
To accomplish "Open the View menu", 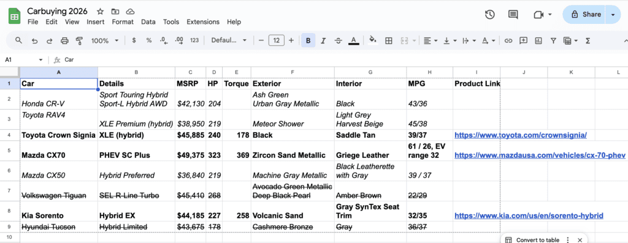I will point(72,22).
